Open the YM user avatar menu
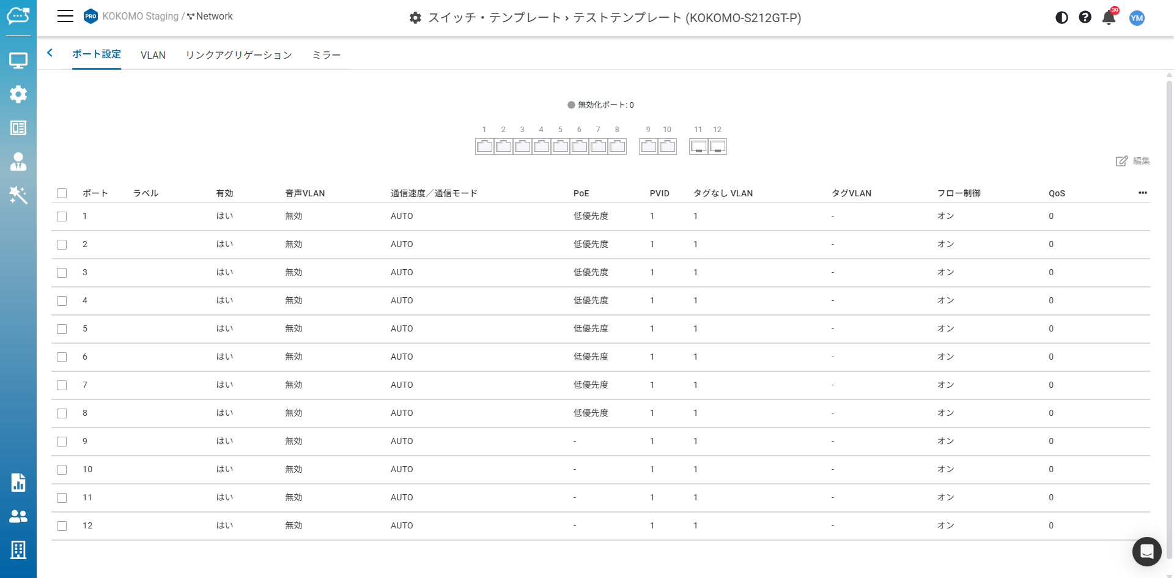The height and width of the screenshot is (578, 1174). click(x=1137, y=18)
